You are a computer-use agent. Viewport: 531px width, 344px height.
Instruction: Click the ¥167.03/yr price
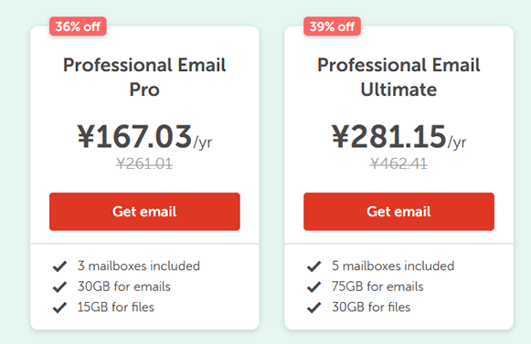click(x=144, y=137)
